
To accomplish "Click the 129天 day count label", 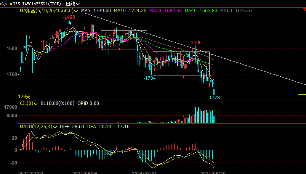I will [x=24, y=97].
